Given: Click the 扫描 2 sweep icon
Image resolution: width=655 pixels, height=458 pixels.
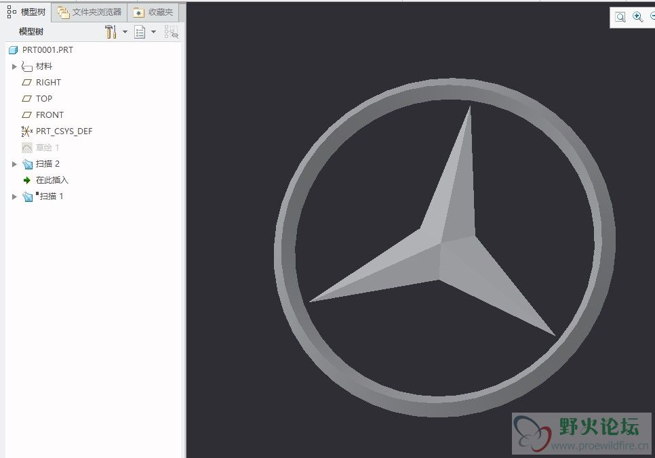Looking at the screenshot, I should click(x=28, y=164).
